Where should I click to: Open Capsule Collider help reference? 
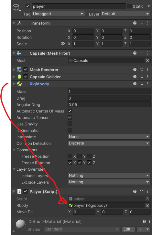pyautogui.click(x=135, y=77)
